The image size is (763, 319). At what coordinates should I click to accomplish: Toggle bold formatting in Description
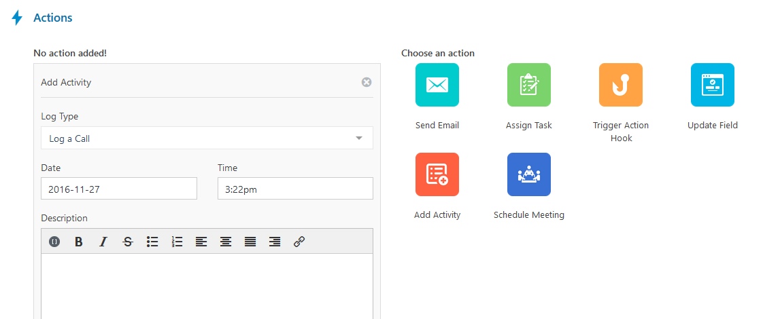click(78, 242)
